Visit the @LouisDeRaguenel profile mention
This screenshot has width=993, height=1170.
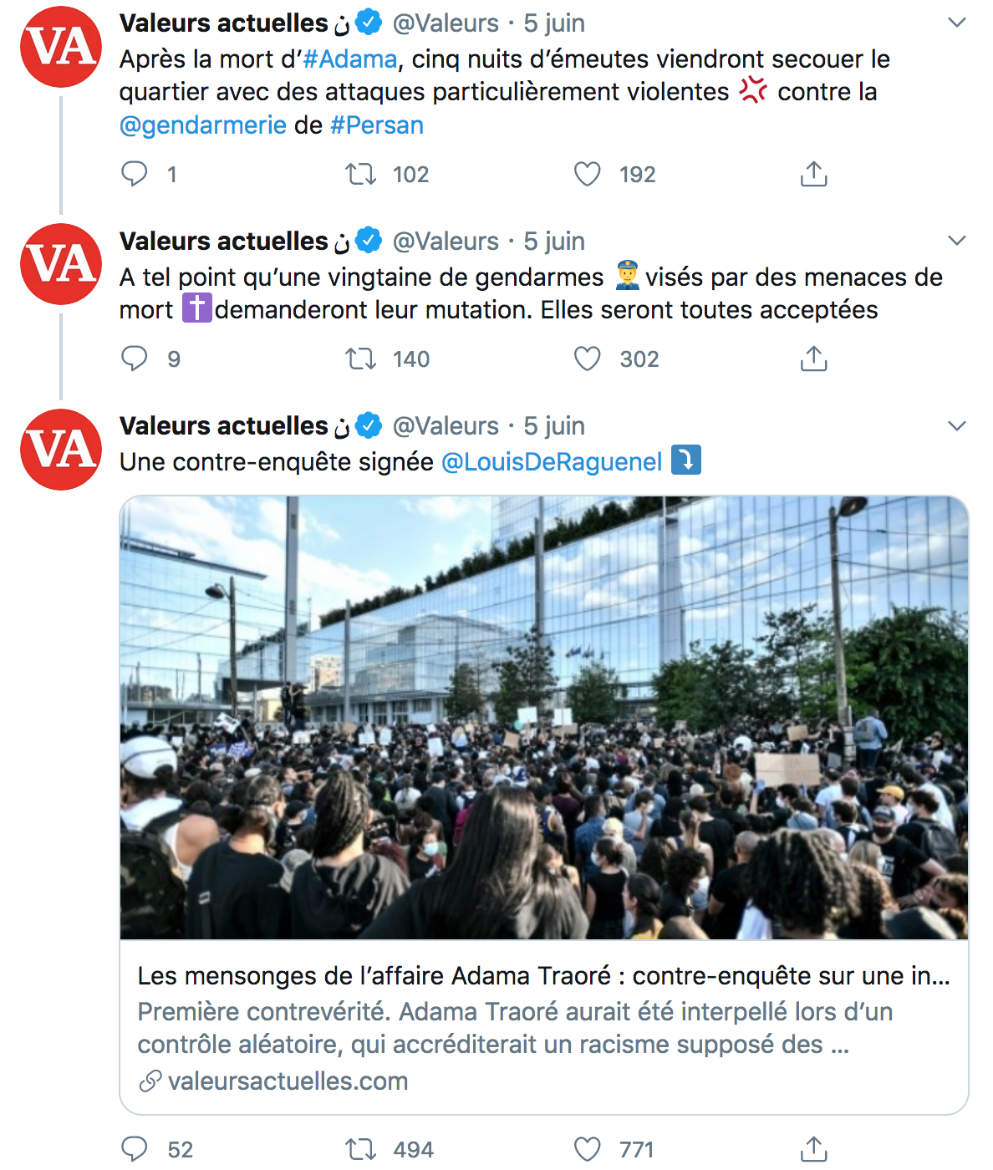point(552,462)
